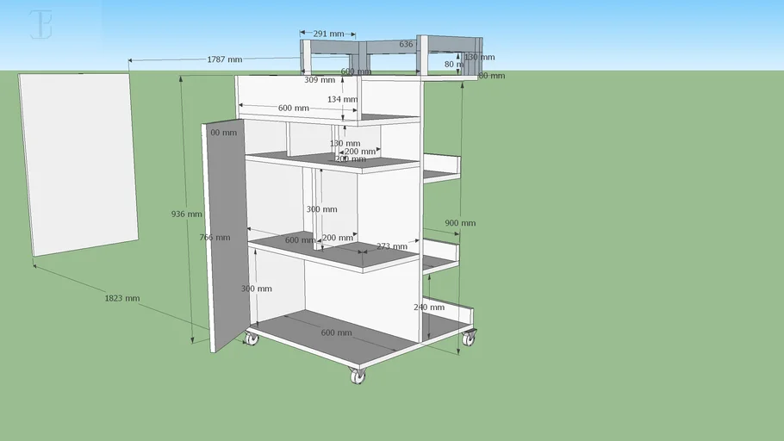Screen dimensions: 784x441
Task: Select the 240 mm dimension label
Action: click(x=429, y=307)
